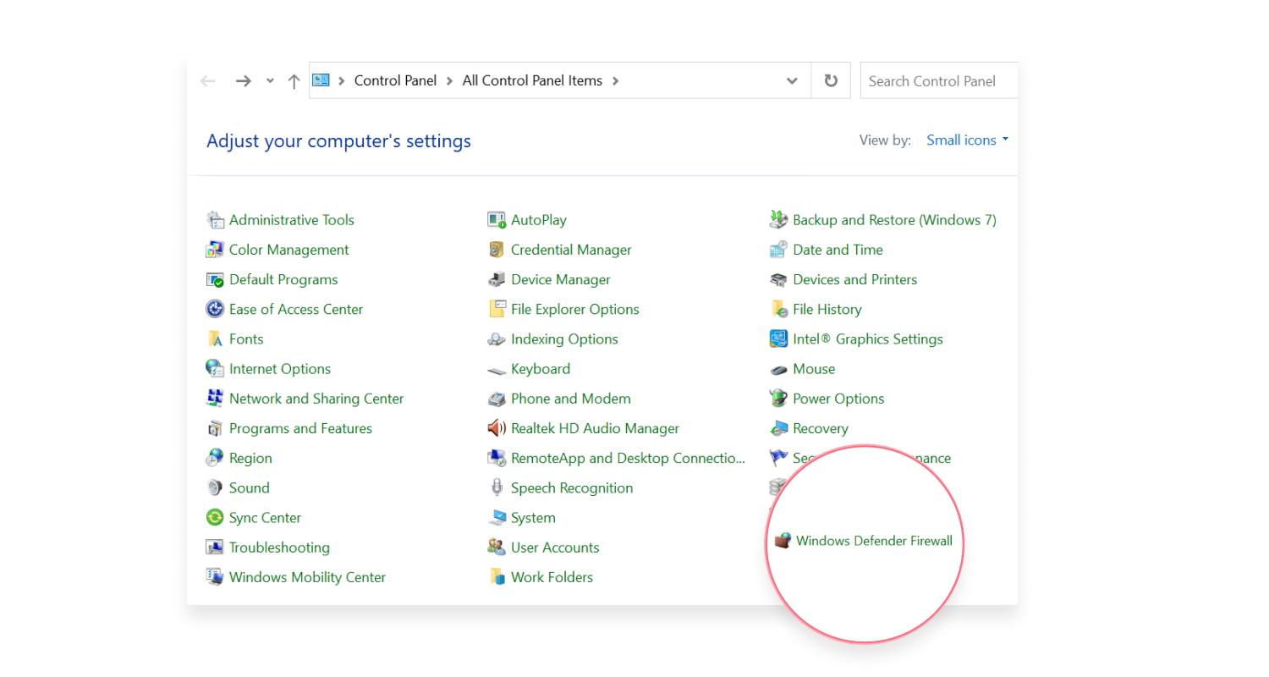Screen dimensions: 1269x677
Task: Click the Phone and Modem icon
Action: tap(497, 399)
